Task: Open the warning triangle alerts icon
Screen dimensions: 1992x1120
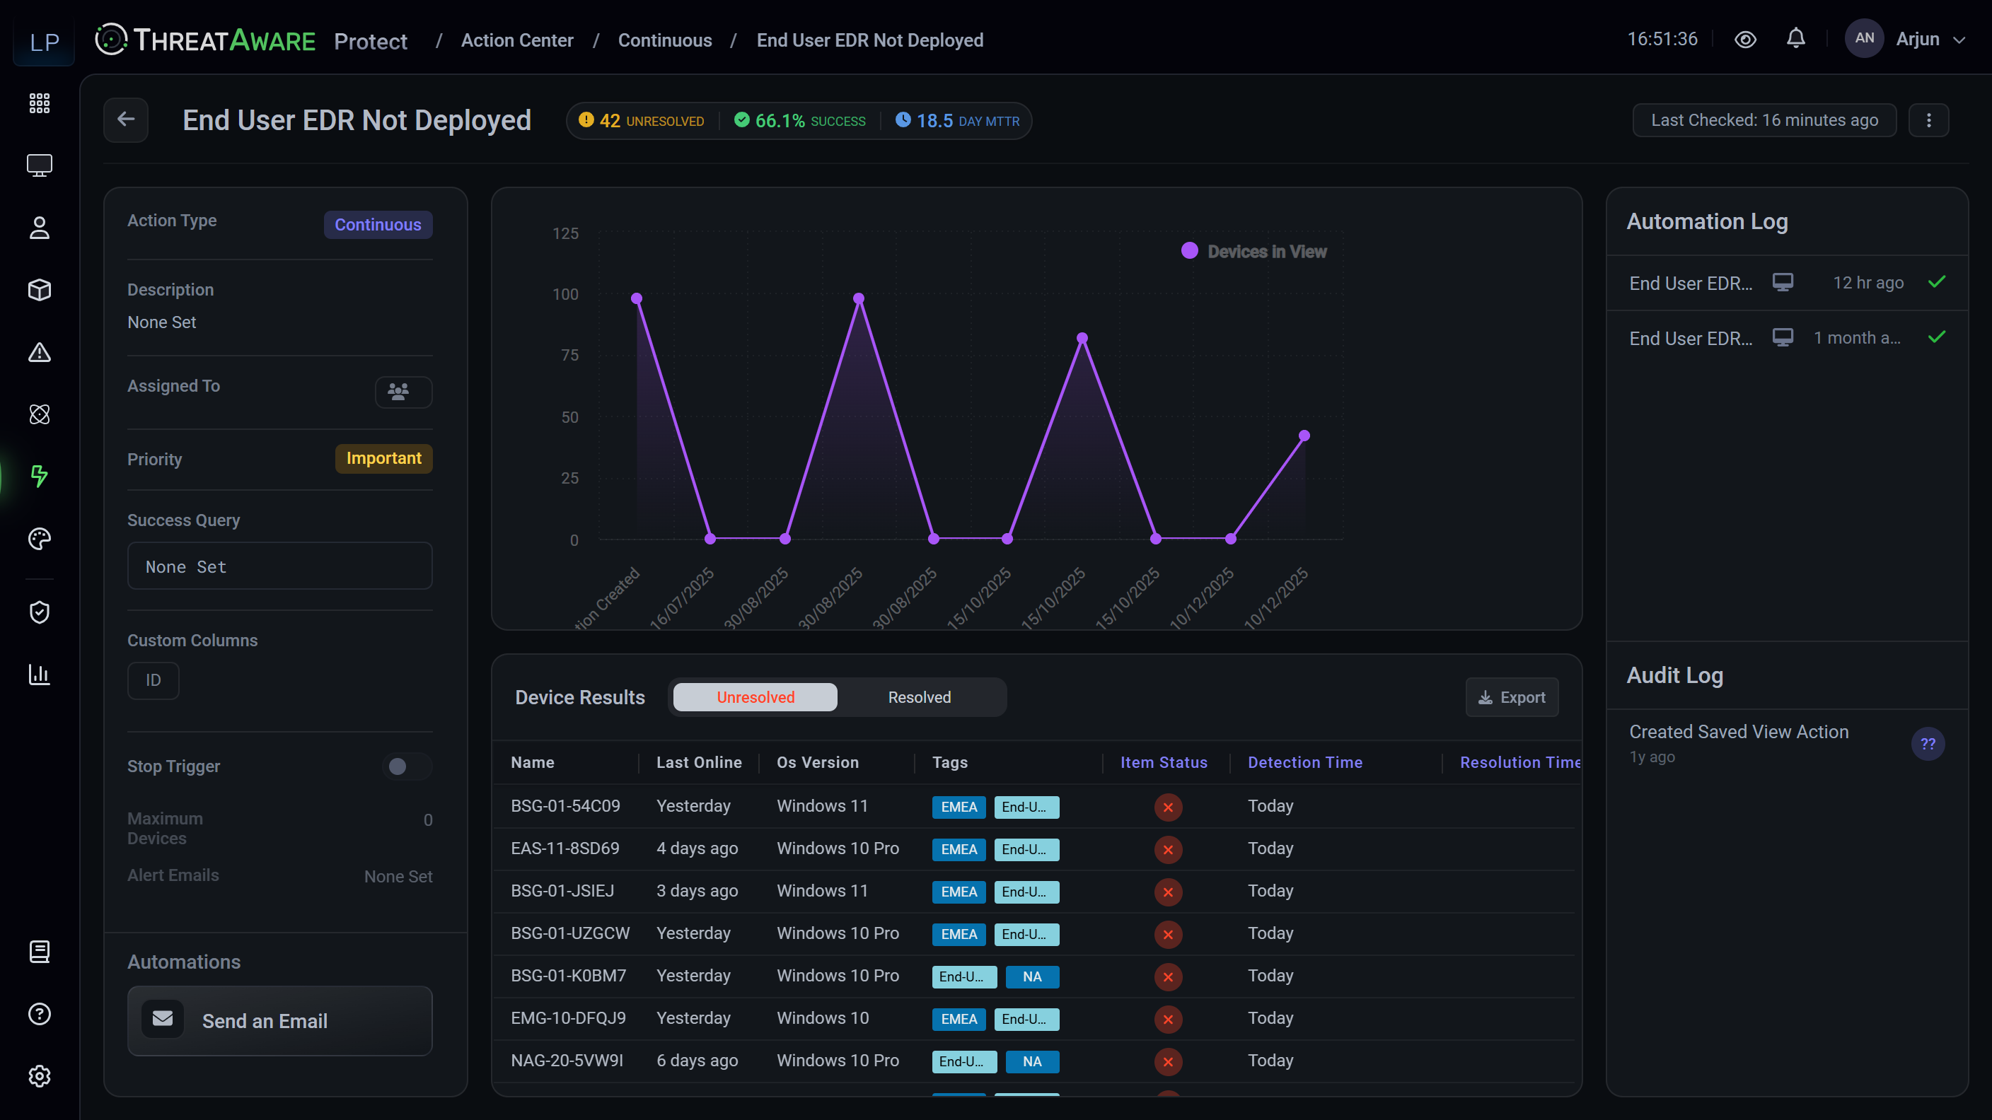Action: pyautogui.click(x=40, y=352)
